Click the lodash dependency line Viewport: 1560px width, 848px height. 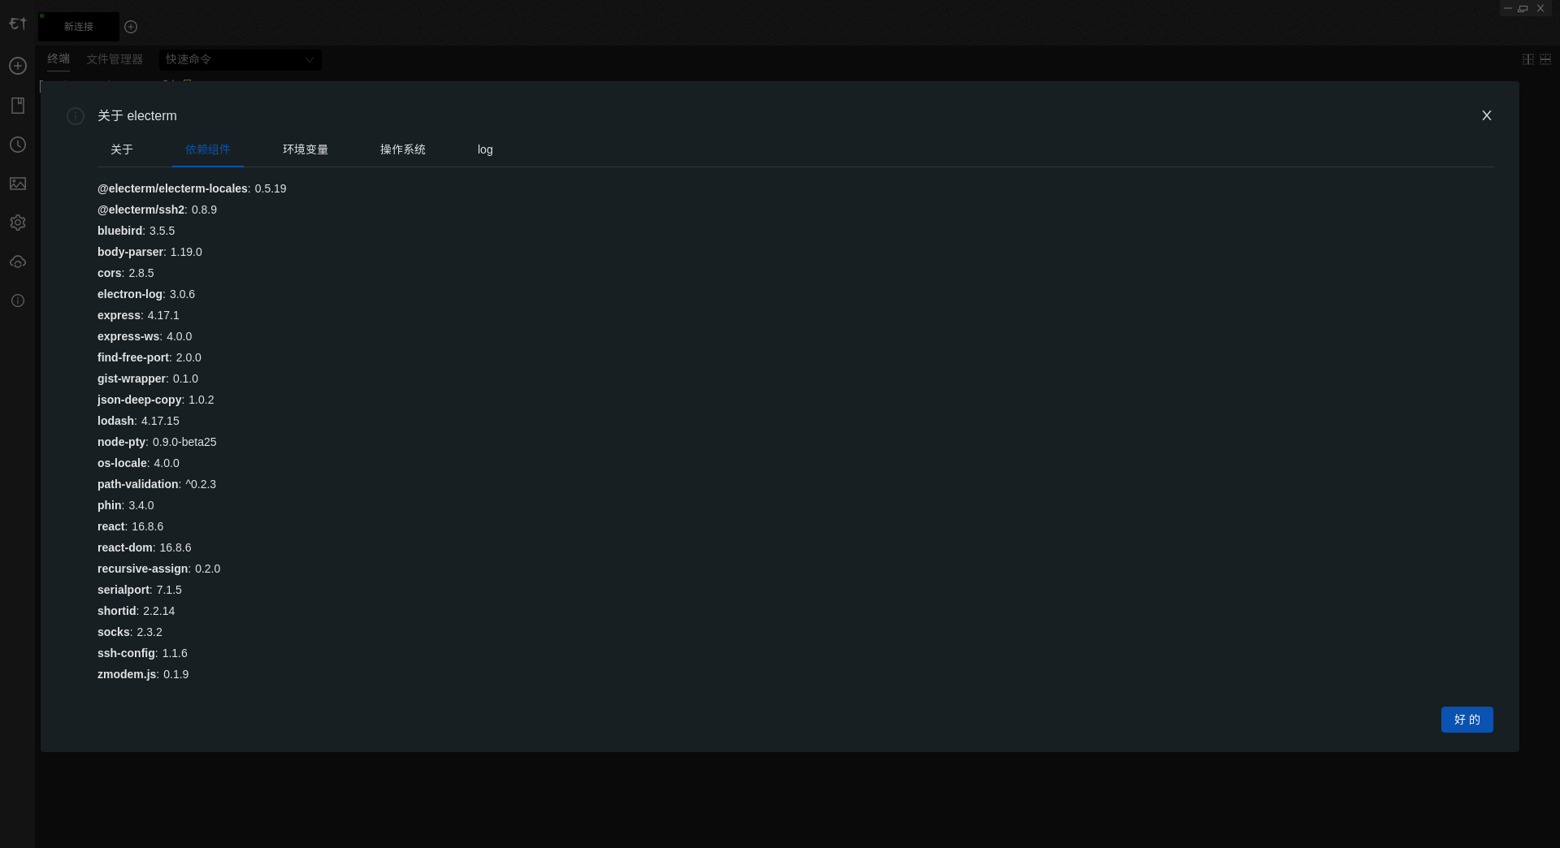point(138,421)
